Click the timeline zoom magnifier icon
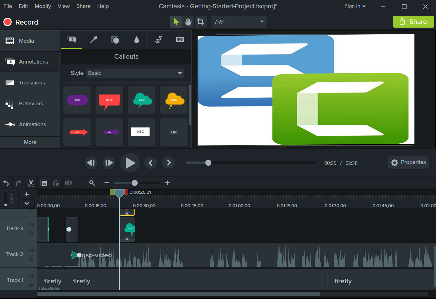This screenshot has width=436, height=299. pos(92,183)
